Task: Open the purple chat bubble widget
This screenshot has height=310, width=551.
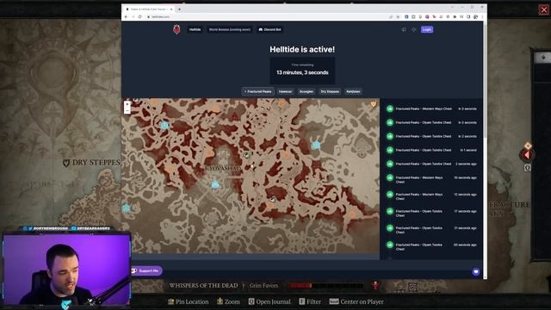Action: click(x=476, y=271)
